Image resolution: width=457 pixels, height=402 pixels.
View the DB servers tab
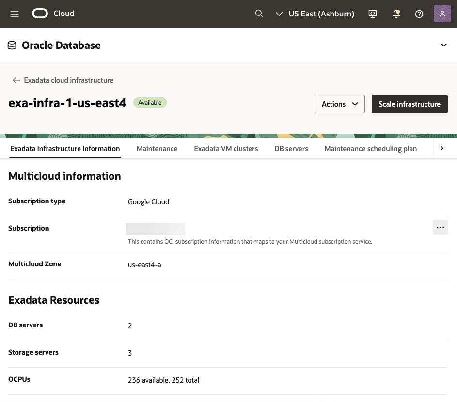[291, 149]
